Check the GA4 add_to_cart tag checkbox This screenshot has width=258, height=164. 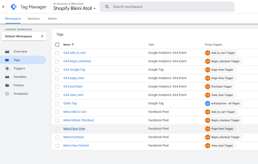(x=57, y=53)
